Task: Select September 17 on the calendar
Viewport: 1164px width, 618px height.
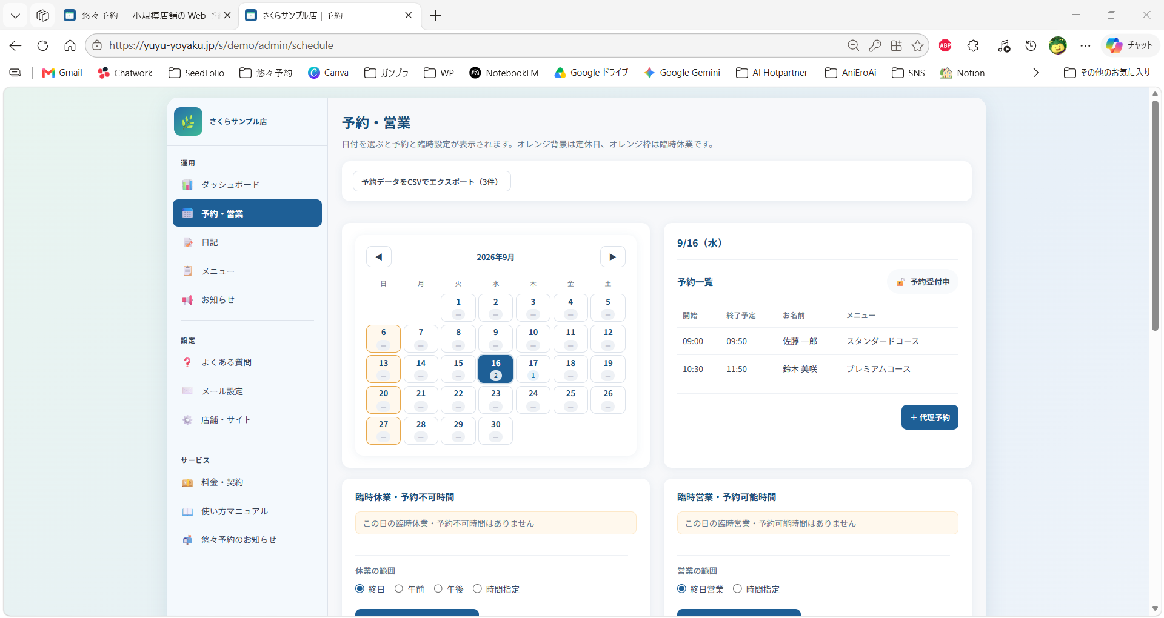Action: point(533,369)
